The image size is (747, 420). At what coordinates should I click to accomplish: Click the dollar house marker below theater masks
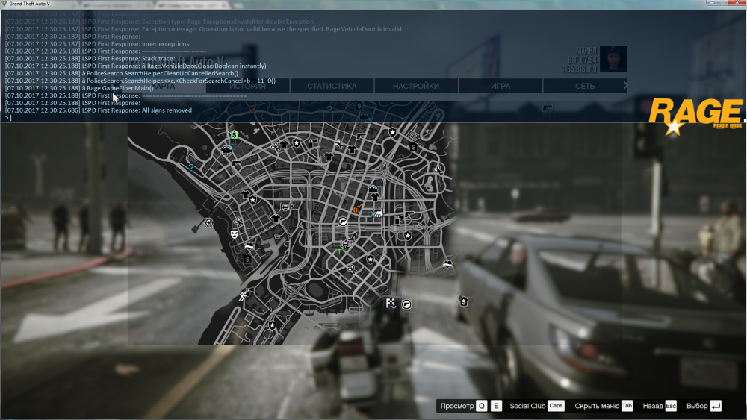247,259
